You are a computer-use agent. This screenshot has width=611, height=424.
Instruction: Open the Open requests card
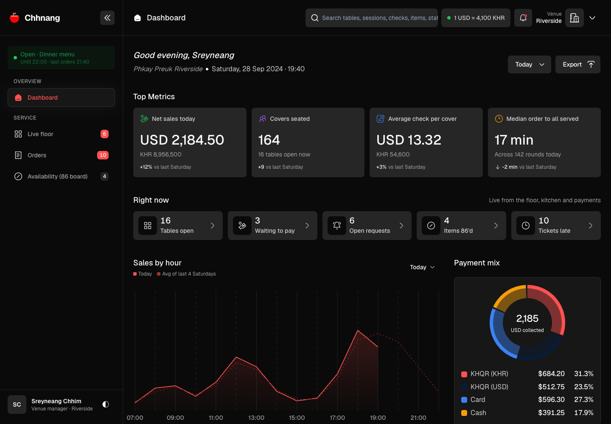(x=367, y=226)
